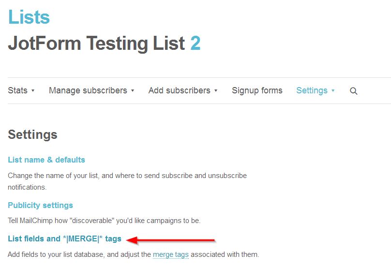Click the Settings section heading
This screenshot has height=268, width=391.
(x=32, y=134)
